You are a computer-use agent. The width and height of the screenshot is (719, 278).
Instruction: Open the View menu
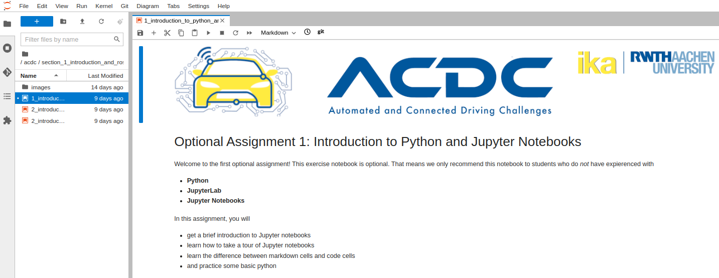click(x=62, y=6)
